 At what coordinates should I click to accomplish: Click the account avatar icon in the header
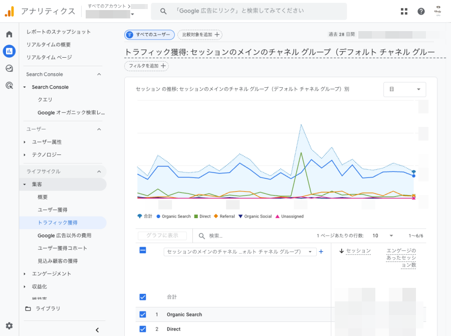[x=438, y=11]
